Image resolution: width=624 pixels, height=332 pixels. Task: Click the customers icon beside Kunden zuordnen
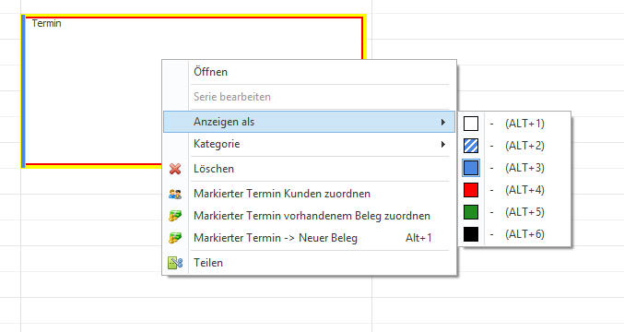click(175, 194)
